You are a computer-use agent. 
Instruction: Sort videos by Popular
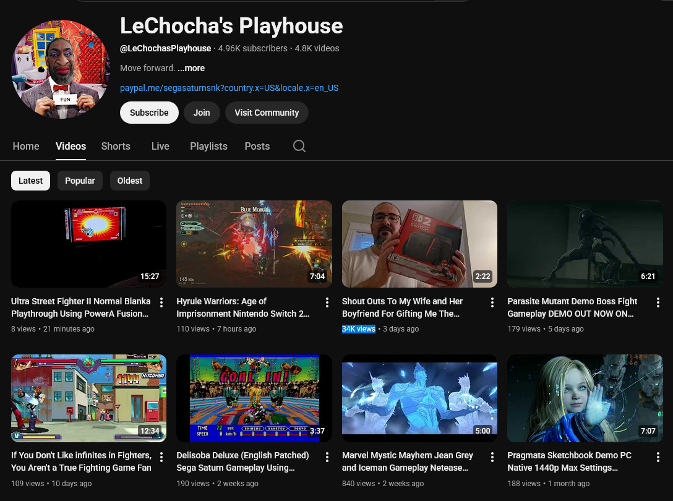[x=80, y=181]
